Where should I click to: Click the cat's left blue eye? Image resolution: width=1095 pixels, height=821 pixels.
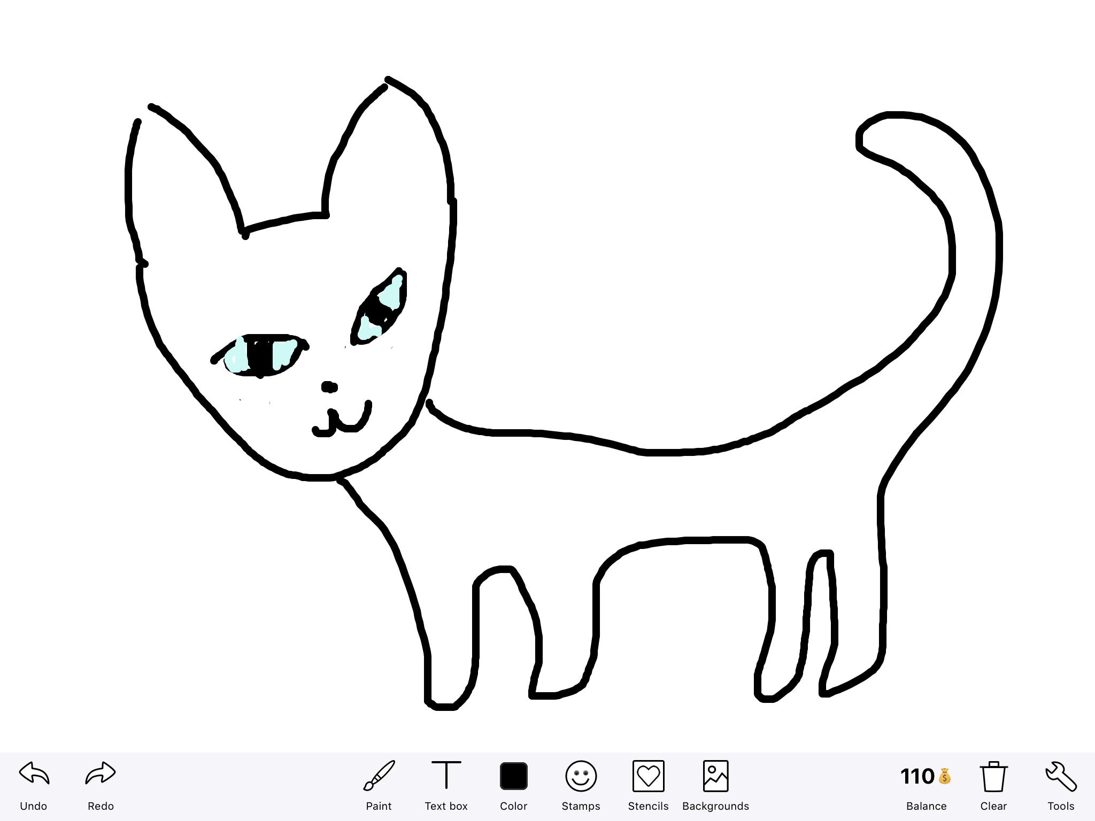click(x=262, y=355)
